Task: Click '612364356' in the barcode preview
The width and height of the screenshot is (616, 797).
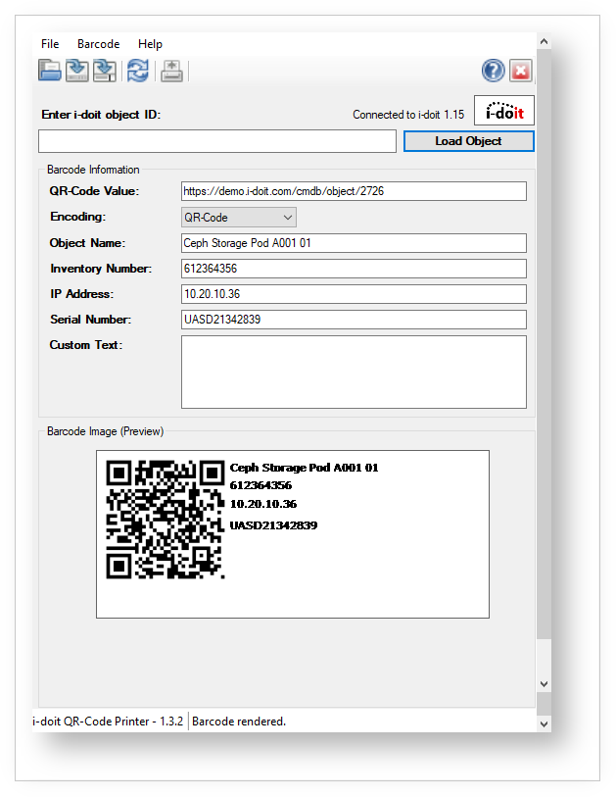Action: click(261, 485)
